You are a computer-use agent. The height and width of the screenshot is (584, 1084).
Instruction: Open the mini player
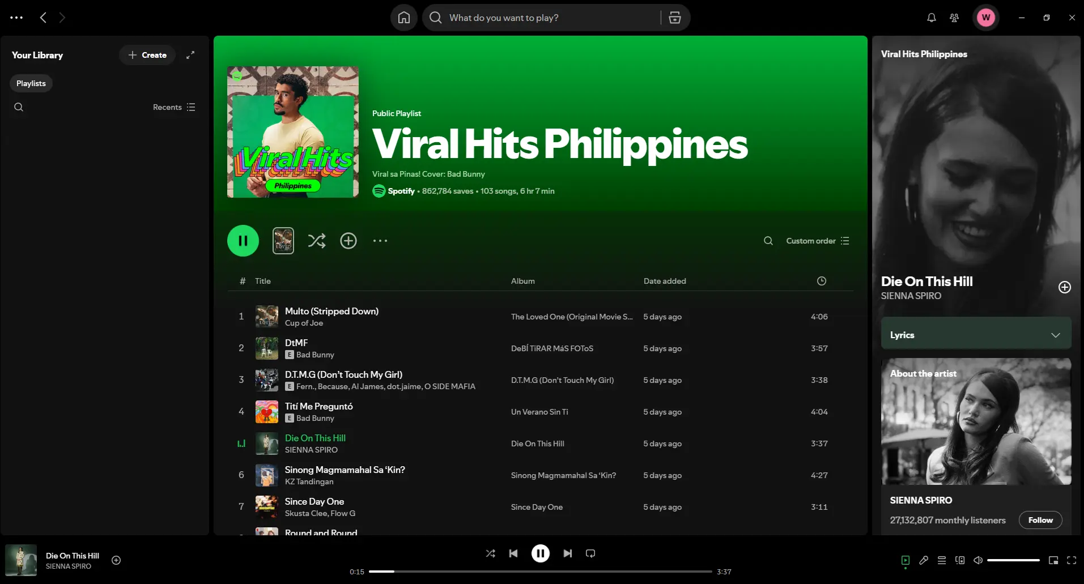(1053, 560)
